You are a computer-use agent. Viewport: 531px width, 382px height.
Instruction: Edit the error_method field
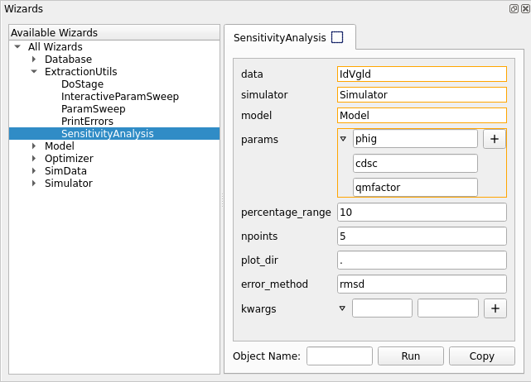(422, 284)
